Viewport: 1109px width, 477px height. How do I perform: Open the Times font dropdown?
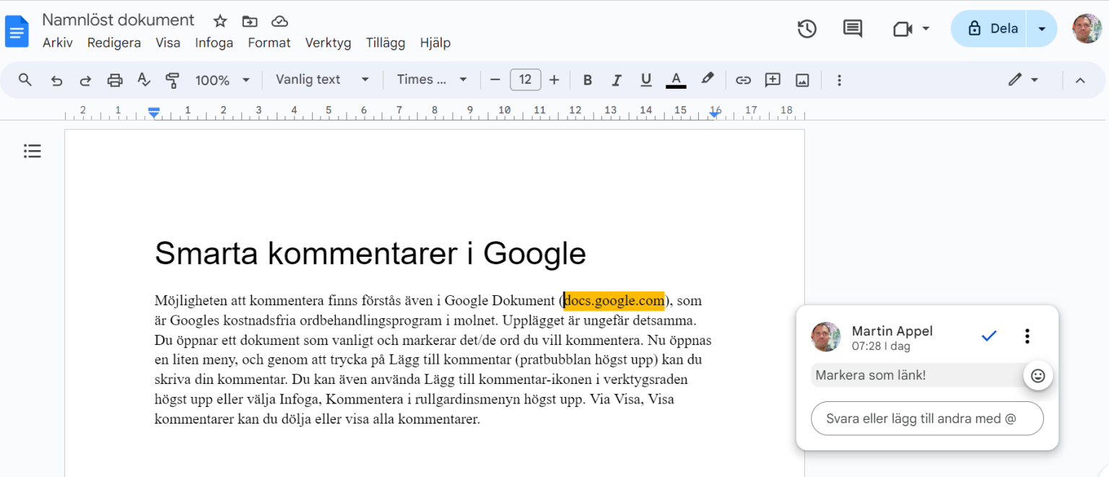[431, 79]
